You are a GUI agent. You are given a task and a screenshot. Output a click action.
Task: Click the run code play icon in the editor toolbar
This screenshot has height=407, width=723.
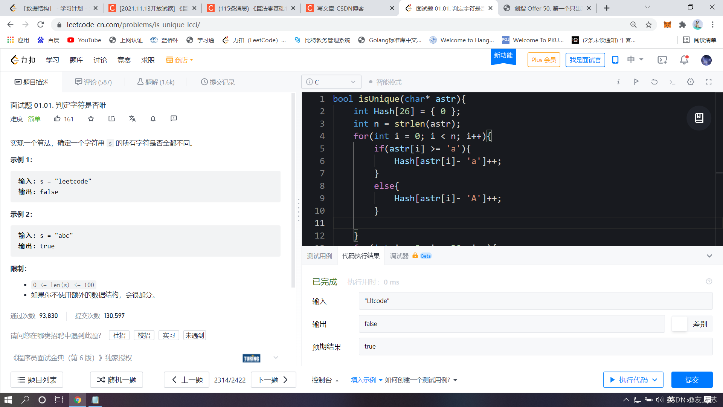636,82
